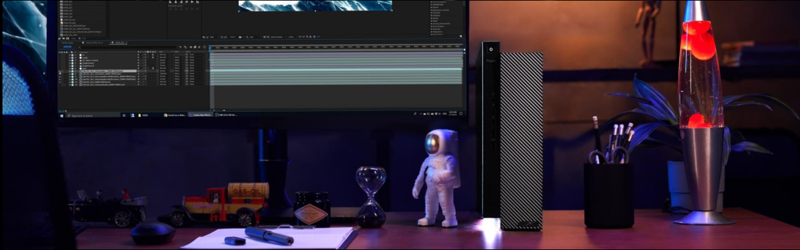Toggle the Motion Blur icon in timeline header
This screenshot has height=250, width=800.
(199, 47)
